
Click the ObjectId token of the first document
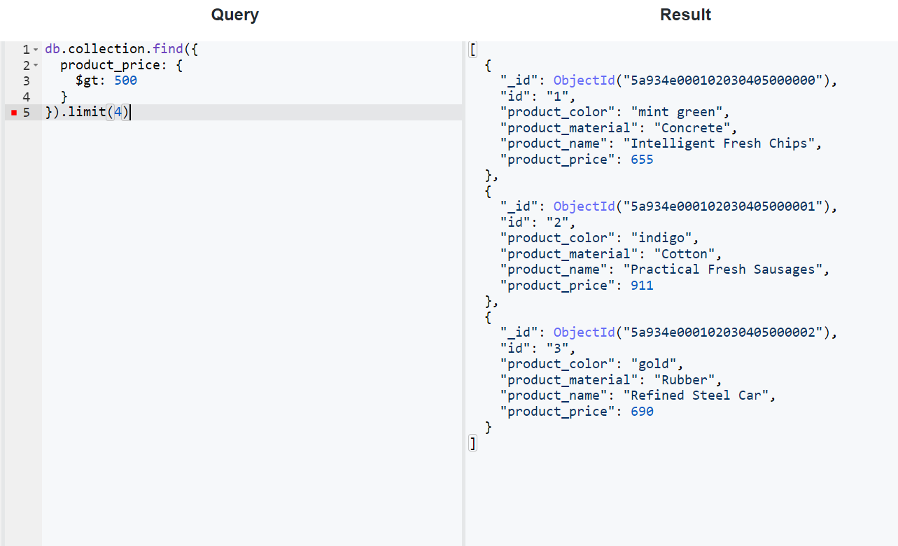coord(584,80)
